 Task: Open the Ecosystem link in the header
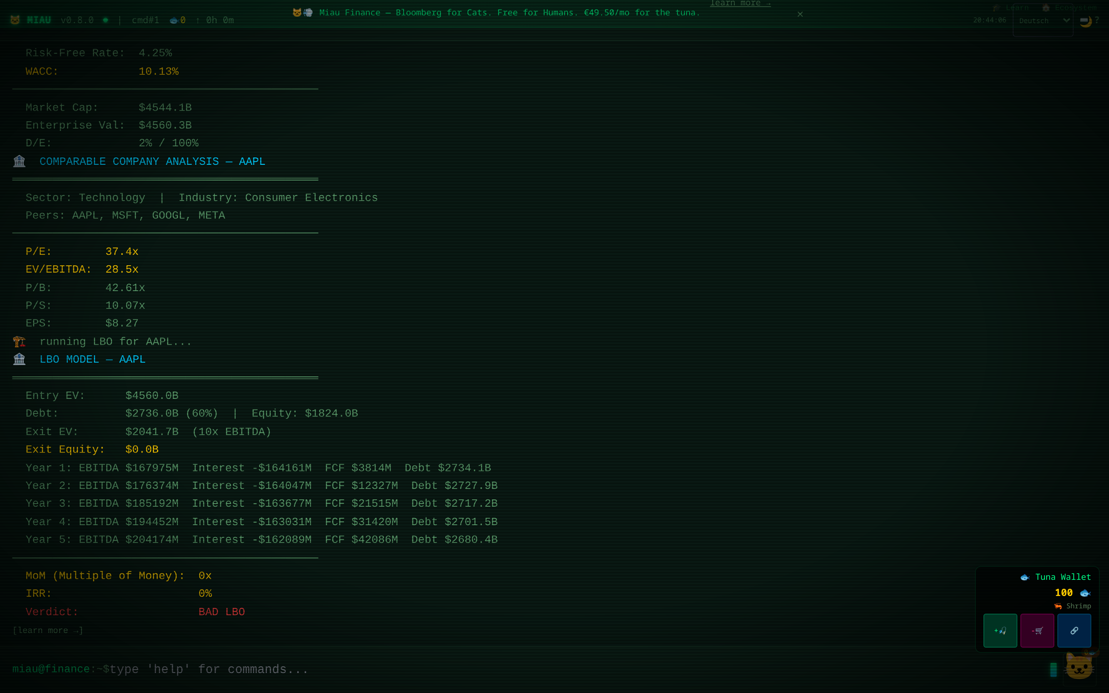(x=1070, y=7)
